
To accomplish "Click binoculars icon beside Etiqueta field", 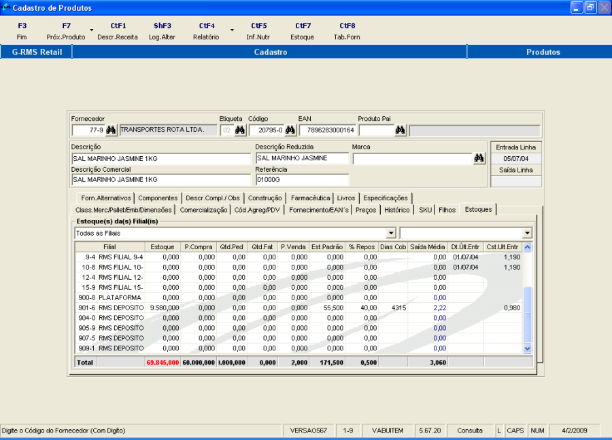I will pyautogui.click(x=240, y=130).
